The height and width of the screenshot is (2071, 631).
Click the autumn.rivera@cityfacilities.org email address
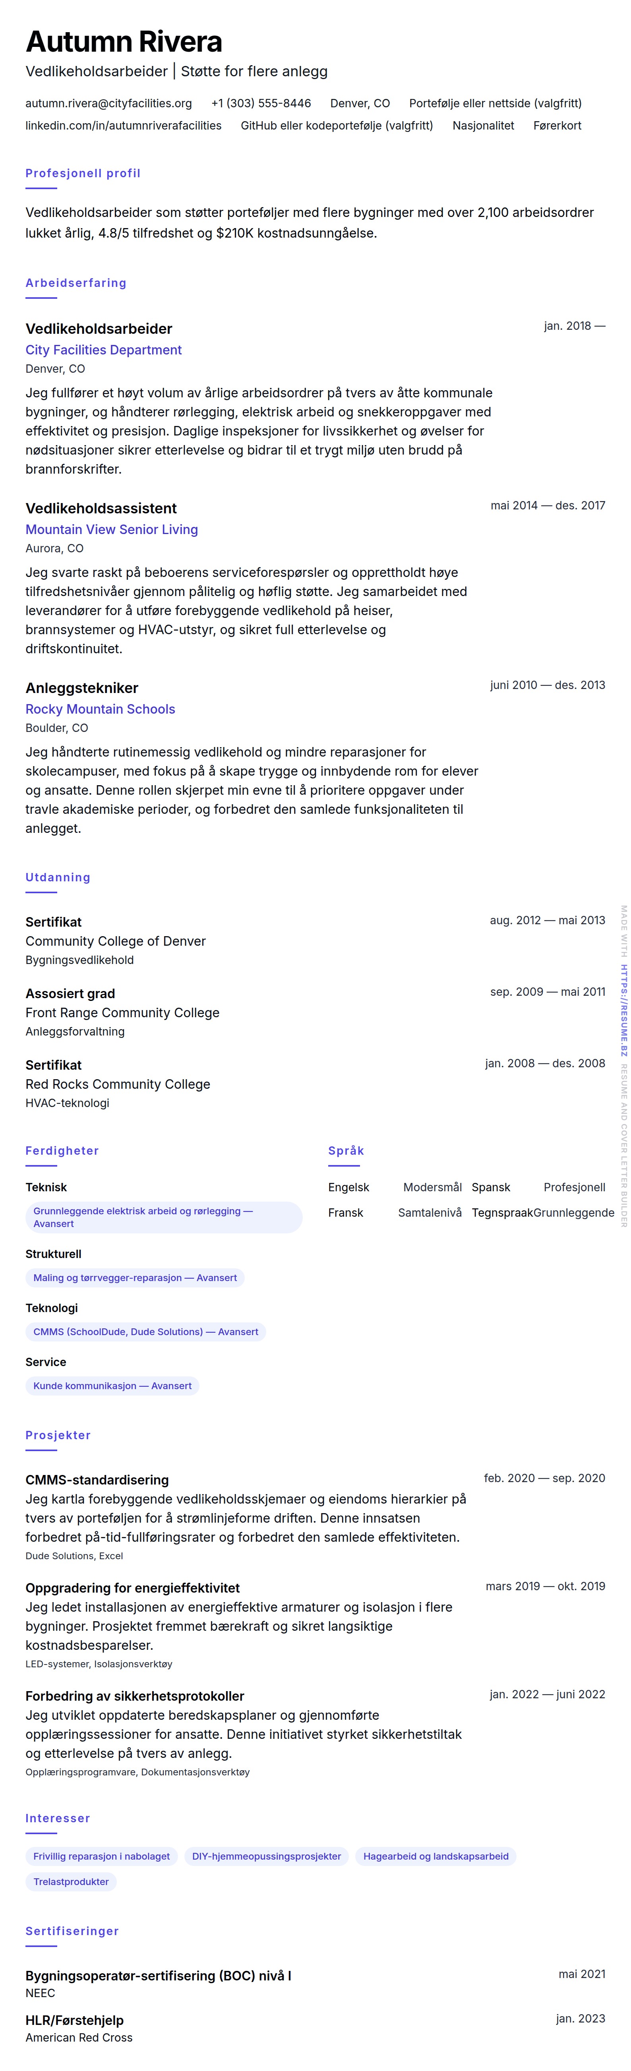click(x=108, y=103)
